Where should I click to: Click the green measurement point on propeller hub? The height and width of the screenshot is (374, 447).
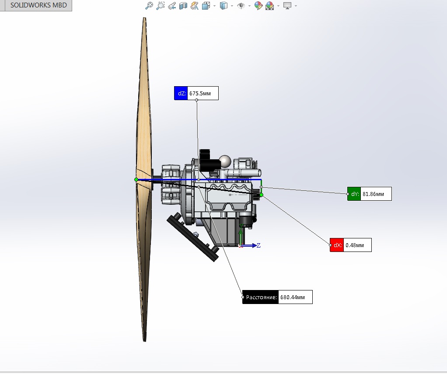click(x=136, y=179)
